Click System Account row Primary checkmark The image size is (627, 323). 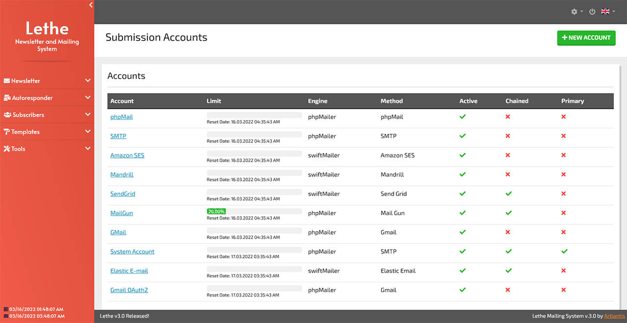coord(564,251)
